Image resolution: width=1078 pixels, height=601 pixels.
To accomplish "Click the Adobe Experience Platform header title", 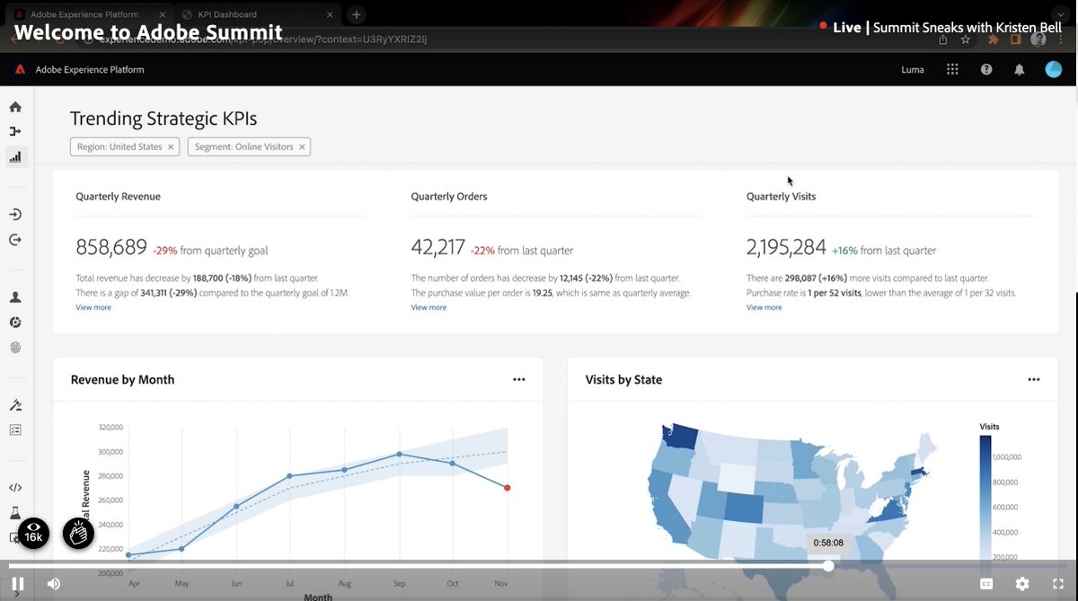I will click(x=90, y=70).
